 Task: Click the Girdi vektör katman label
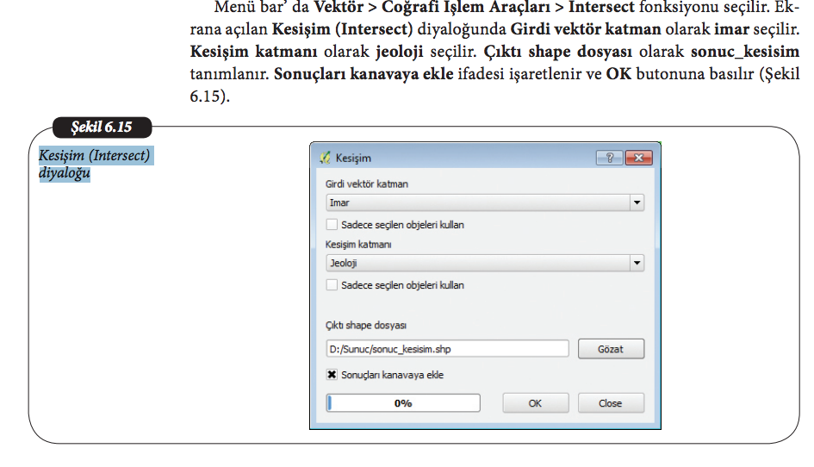pos(366,184)
